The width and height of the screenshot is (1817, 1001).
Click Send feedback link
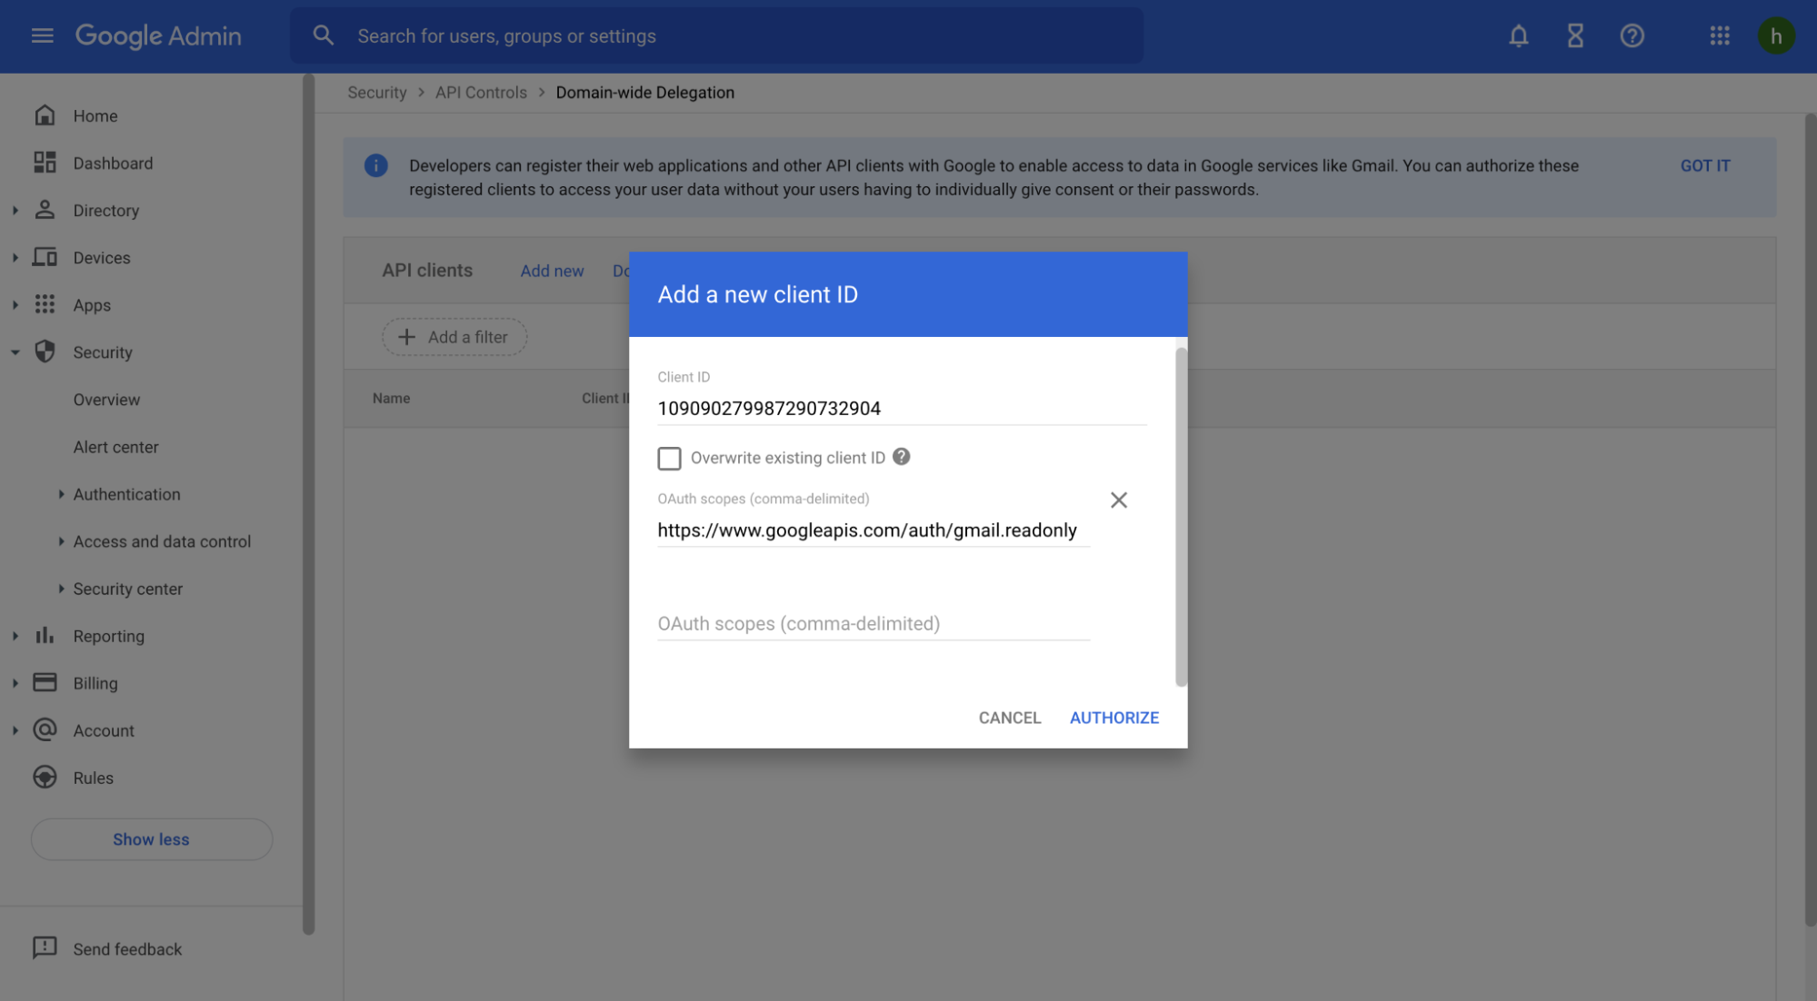click(x=127, y=949)
